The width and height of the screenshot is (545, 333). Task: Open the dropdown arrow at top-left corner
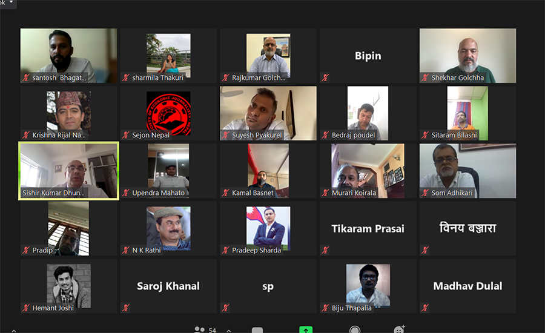[x=11, y=2]
